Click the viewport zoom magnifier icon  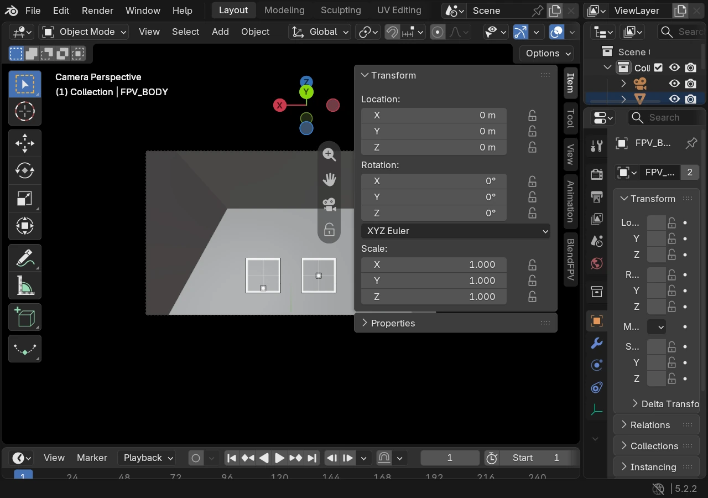pos(329,155)
